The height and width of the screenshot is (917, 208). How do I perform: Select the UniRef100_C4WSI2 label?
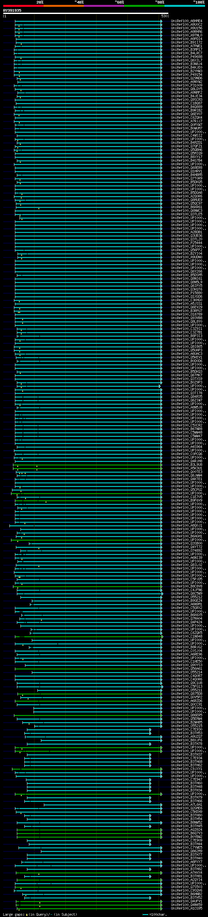pos(187,135)
